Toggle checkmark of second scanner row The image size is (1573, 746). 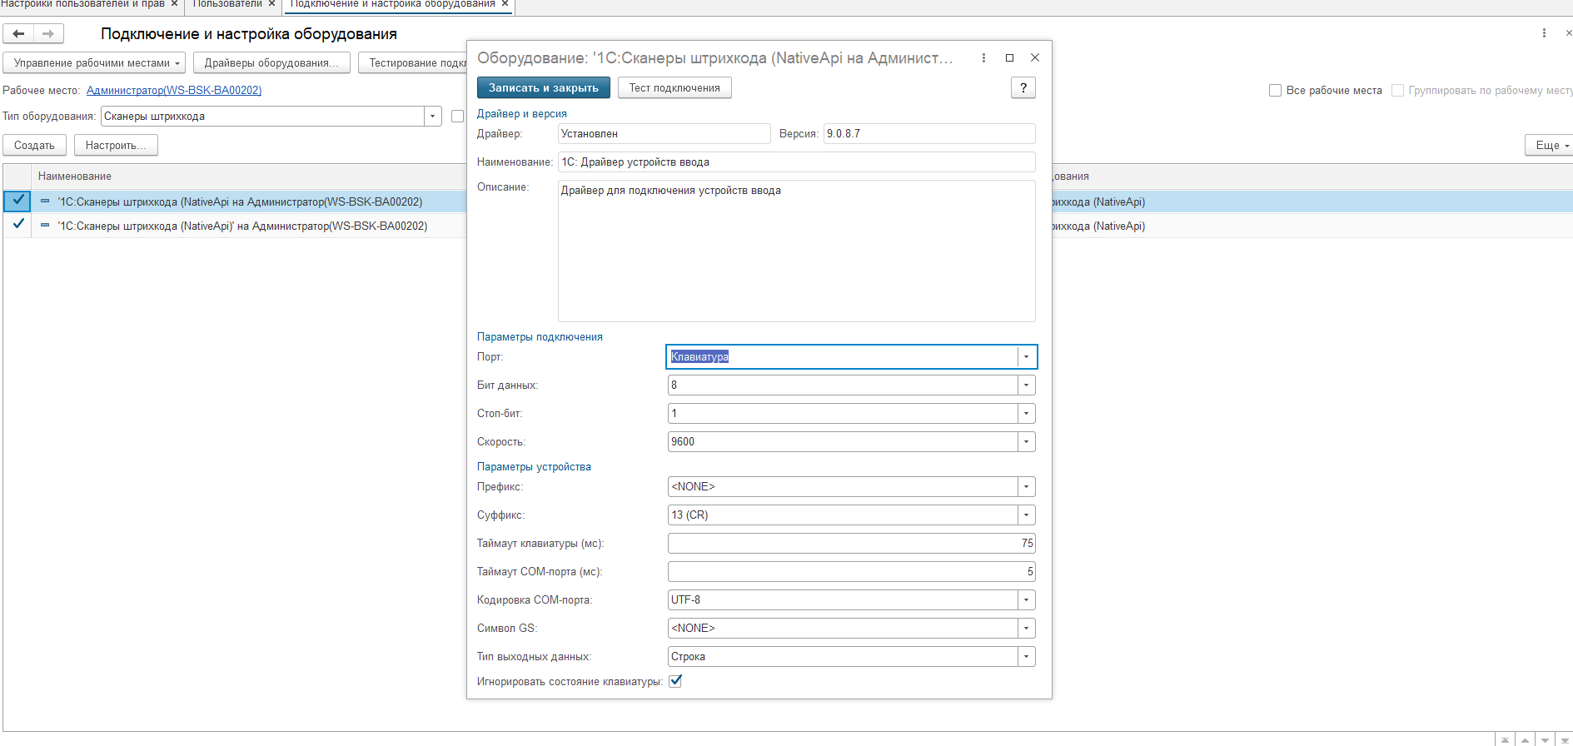pos(17,225)
